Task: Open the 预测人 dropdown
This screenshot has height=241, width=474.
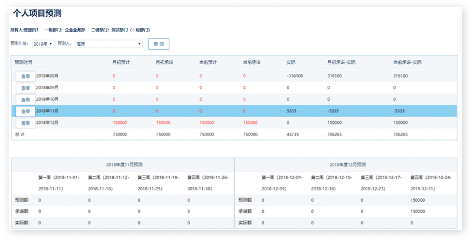Action: coord(109,44)
